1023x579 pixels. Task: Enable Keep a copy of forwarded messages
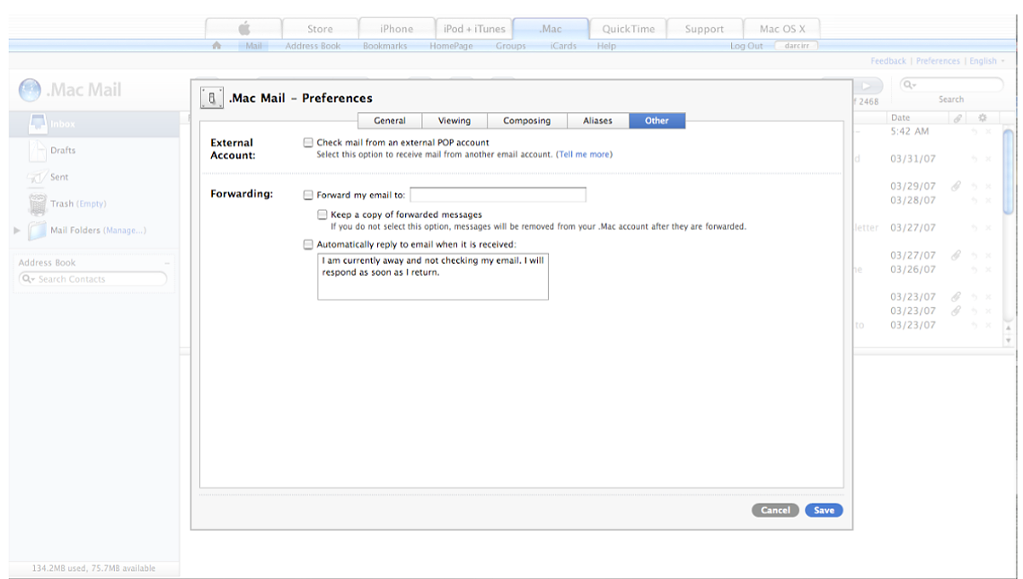(322, 215)
